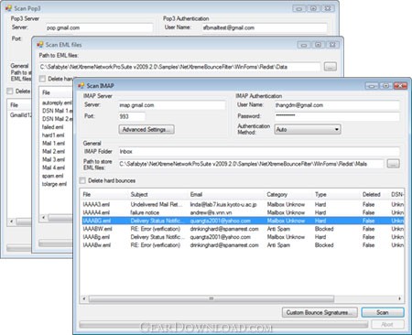Select the failure notice row IAAAA4.eml
The width and height of the screenshot is (412, 335).
coord(243,212)
